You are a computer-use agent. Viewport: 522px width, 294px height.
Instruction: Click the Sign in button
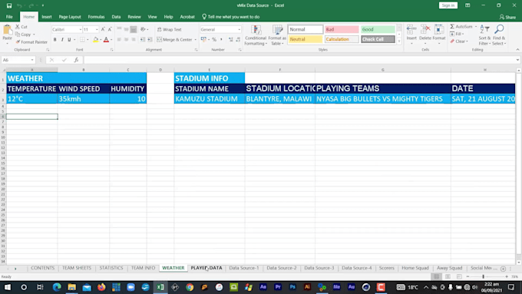(x=448, y=5)
